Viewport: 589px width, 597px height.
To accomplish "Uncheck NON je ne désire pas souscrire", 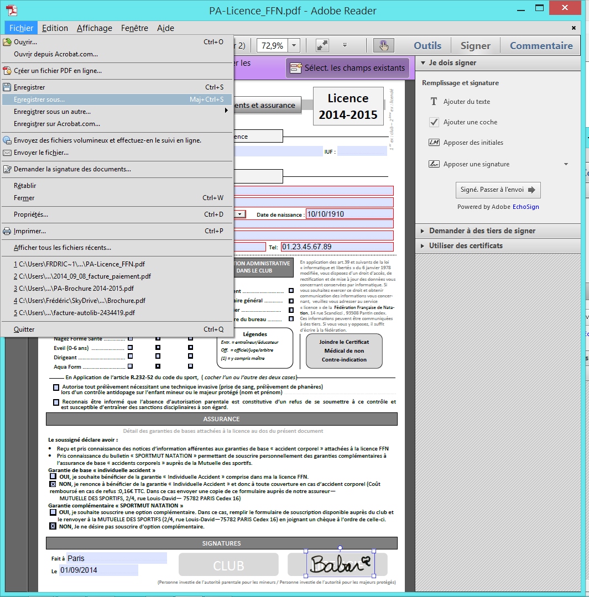I will coord(53,526).
